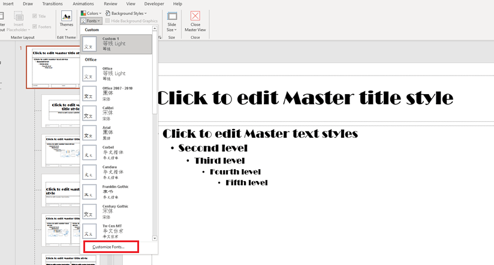Click the 'Click to edit Master text styles' line
Viewport: 494px width, 265px height.
tap(260, 134)
